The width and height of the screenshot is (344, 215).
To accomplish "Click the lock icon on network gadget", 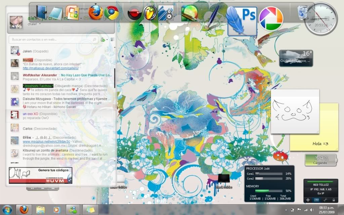I will (334, 200).
